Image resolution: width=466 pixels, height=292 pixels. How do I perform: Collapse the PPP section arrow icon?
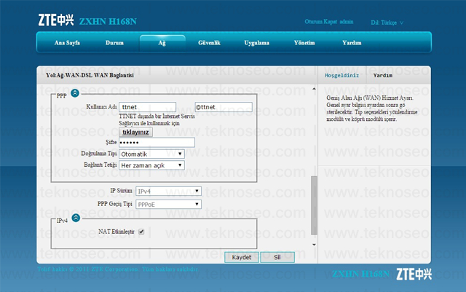[75, 93]
